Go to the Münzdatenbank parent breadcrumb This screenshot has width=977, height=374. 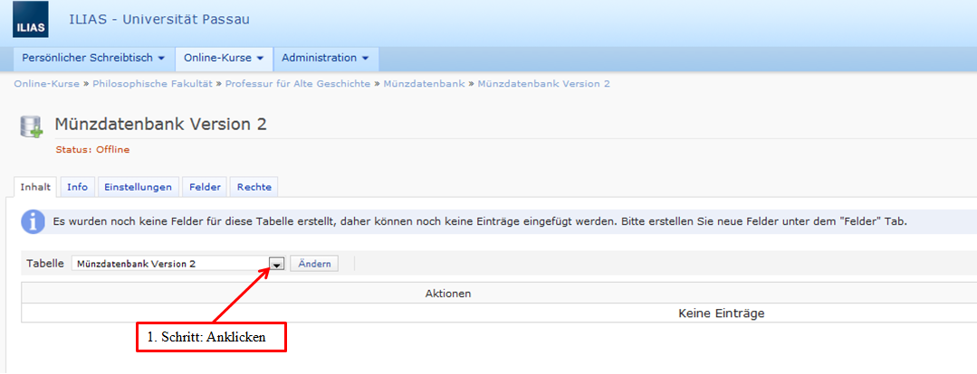[x=423, y=84]
